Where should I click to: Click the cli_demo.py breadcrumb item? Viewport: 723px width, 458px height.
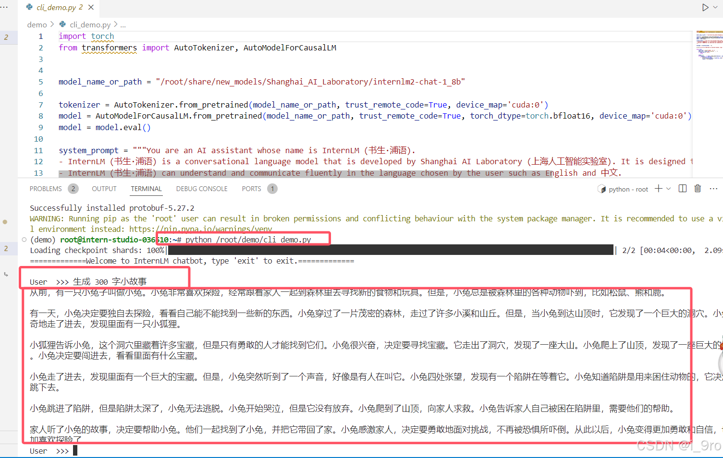coord(90,24)
